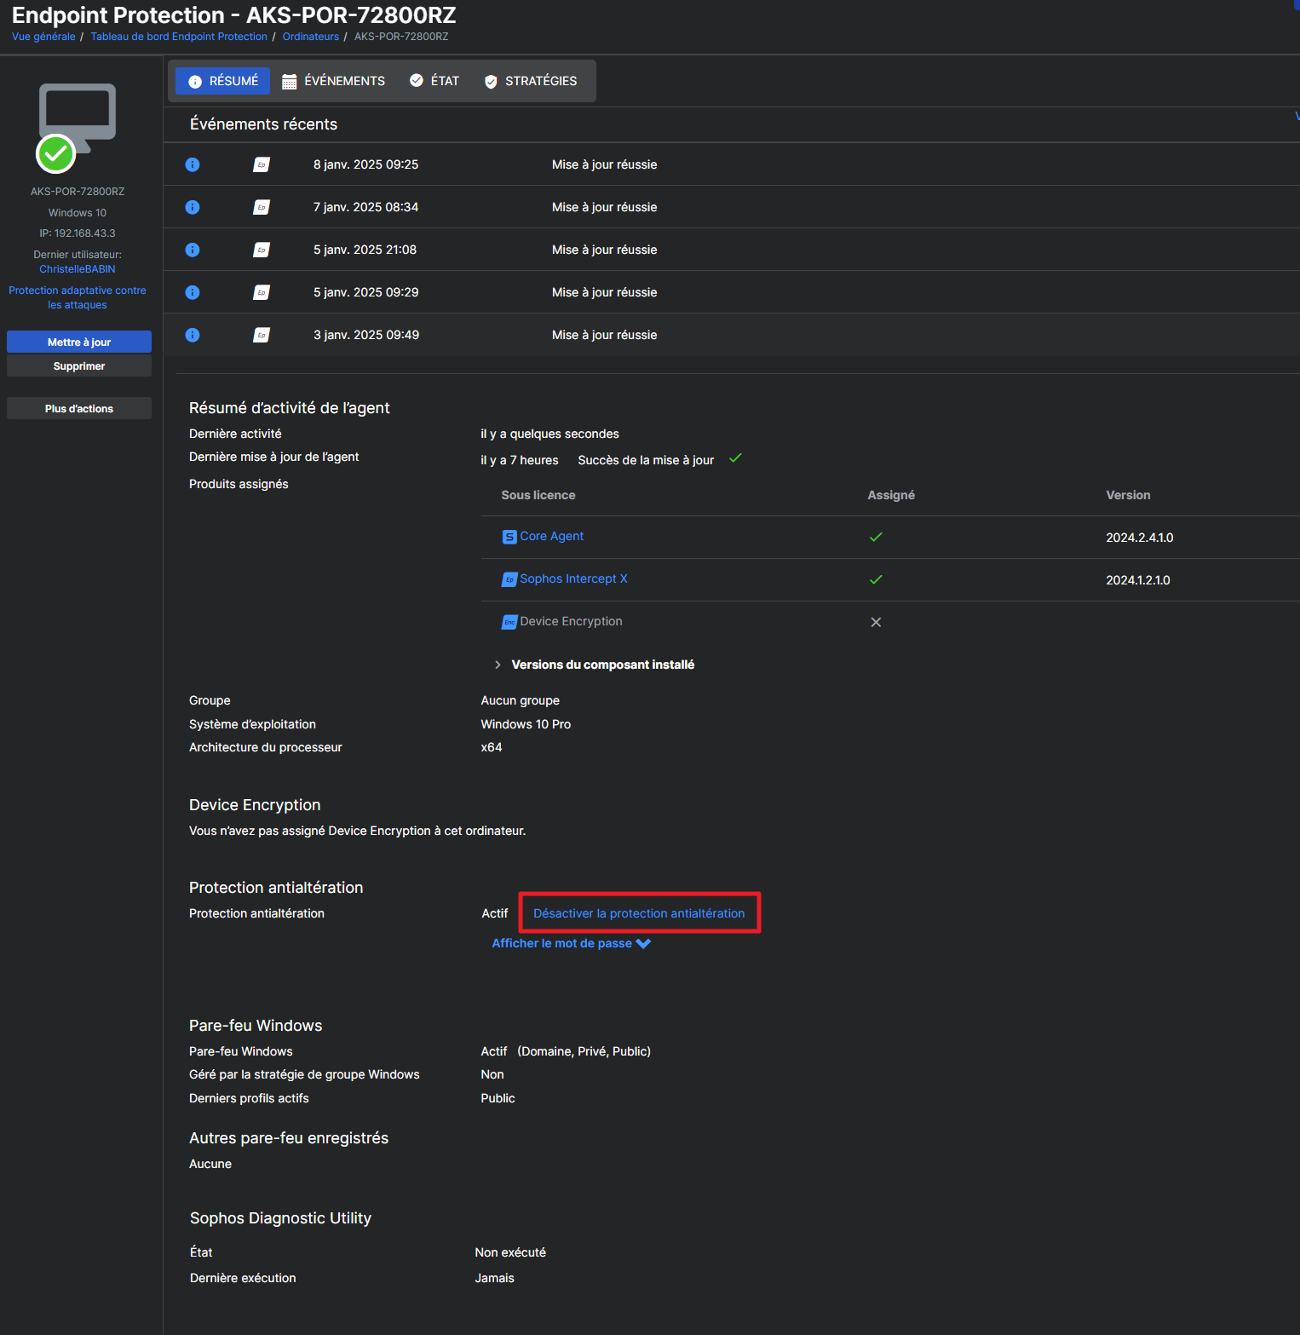Open Protection adaptative contre les attaques link
The image size is (1300, 1335).
pyautogui.click(x=78, y=297)
